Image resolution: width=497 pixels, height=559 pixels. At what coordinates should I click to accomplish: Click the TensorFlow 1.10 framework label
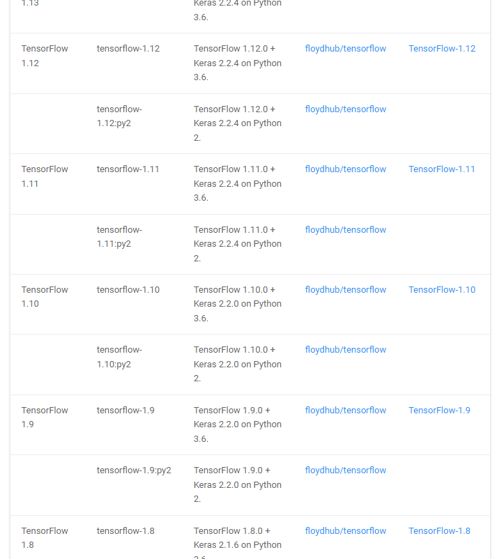tap(45, 297)
